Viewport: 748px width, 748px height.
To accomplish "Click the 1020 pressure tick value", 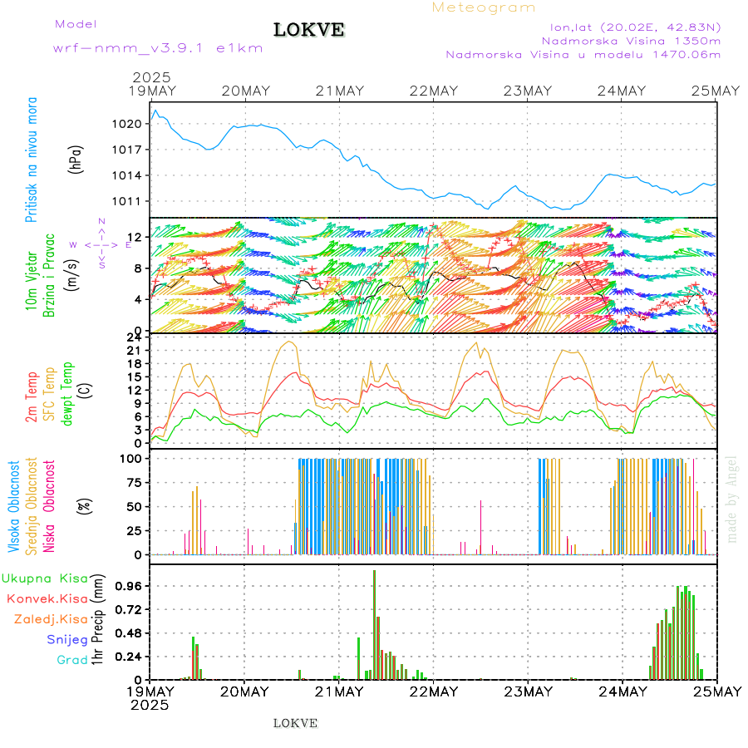I will click(x=127, y=124).
